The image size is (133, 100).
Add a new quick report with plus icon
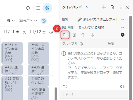coord(104,7)
